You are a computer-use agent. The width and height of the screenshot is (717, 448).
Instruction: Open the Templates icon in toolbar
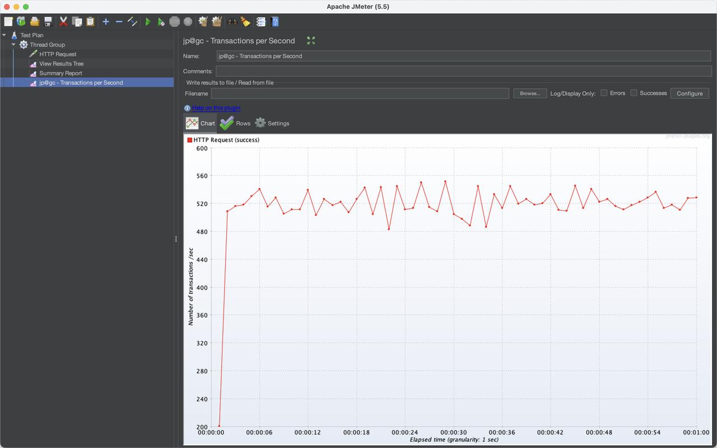[21, 22]
